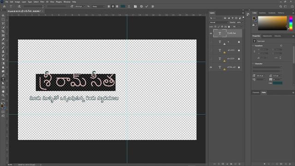Viewport: 295px width, 166px height.
Task: Collapse the Character section in Properties
Action: click(x=253, y=64)
